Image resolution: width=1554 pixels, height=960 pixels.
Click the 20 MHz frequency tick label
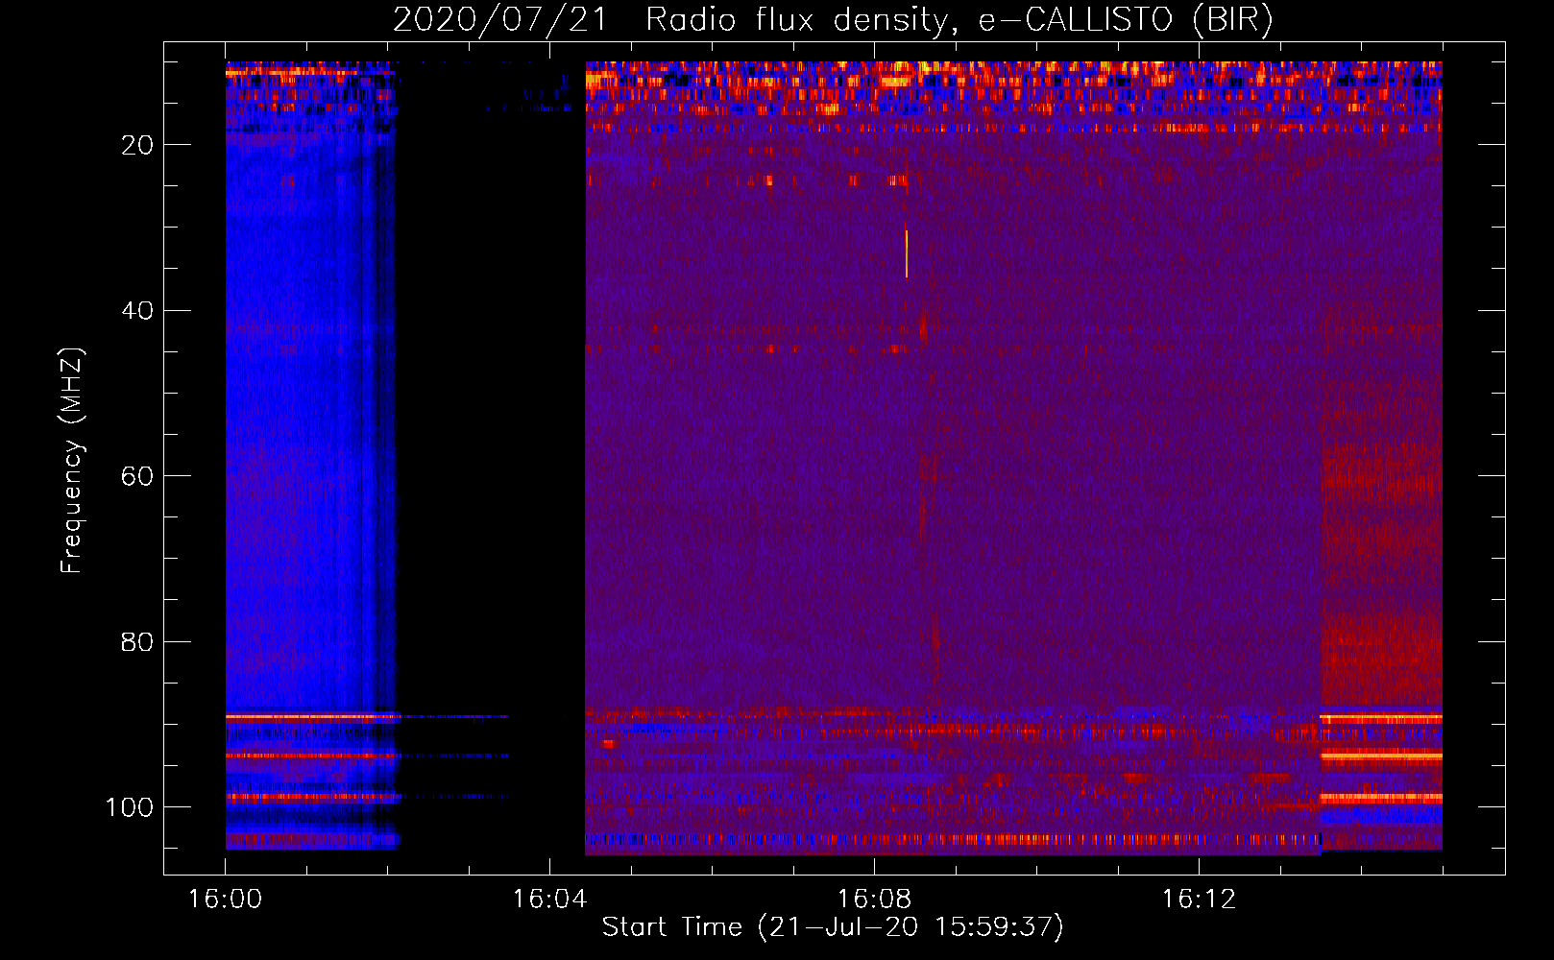pyautogui.click(x=137, y=145)
